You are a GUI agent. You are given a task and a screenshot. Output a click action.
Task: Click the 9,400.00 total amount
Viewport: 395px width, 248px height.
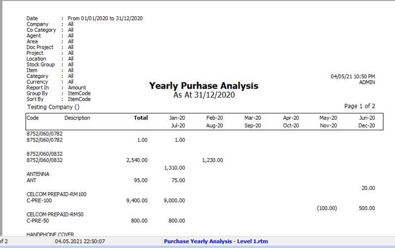coord(137,201)
